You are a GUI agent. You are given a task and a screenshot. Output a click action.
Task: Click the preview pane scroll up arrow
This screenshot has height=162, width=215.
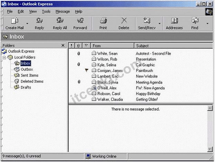(x=210, y=108)
